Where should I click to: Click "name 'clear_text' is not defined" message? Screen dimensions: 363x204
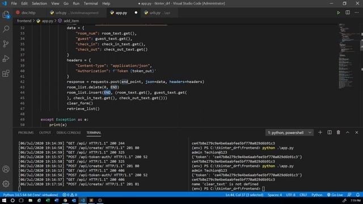(225, 184)
